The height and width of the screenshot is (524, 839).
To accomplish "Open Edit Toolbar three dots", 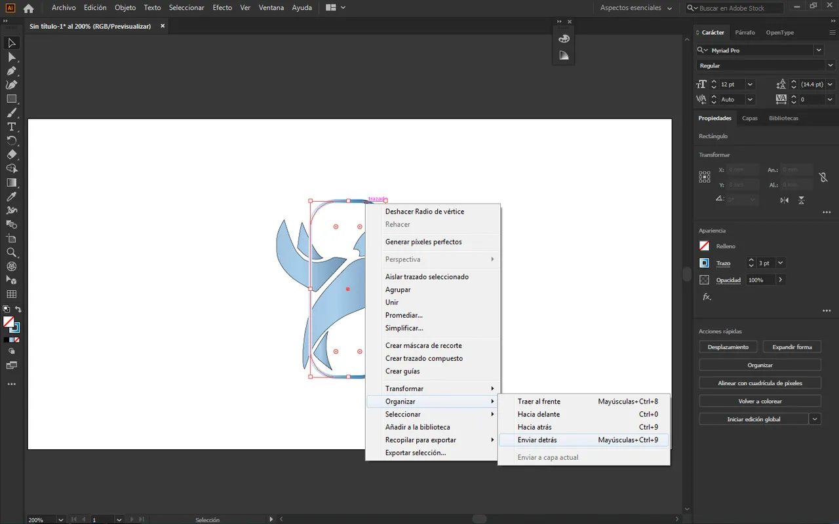I will coord(12,384).
